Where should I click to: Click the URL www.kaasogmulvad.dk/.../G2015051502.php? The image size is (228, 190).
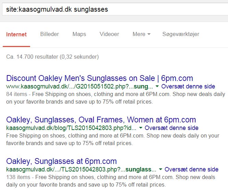click(79, 86)
